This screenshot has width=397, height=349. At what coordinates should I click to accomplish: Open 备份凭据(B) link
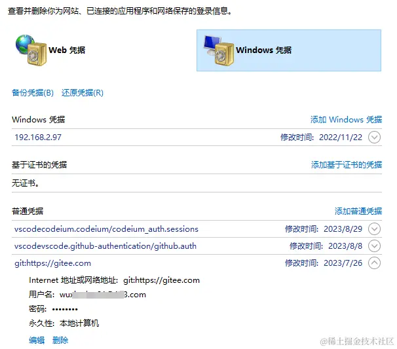click(33, 92)
